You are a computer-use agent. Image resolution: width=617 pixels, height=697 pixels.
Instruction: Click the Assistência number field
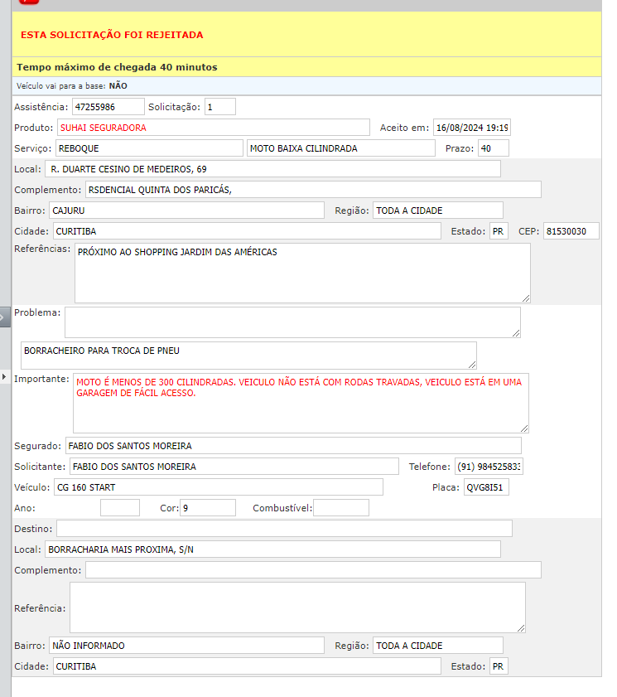coord(108,107)
